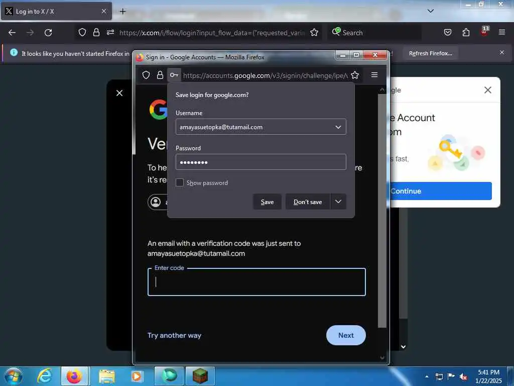Click the green round app taskbar icon
514x386 pixels.
pos(169,376)
